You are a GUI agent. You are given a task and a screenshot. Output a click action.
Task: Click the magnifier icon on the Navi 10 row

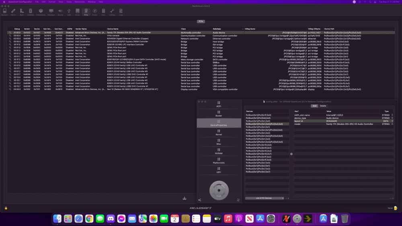[10, 90]
